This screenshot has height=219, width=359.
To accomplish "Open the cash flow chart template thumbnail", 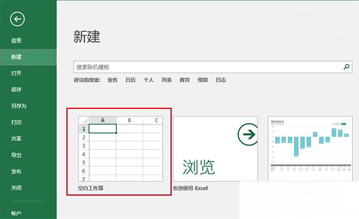I will coord(310,149).
